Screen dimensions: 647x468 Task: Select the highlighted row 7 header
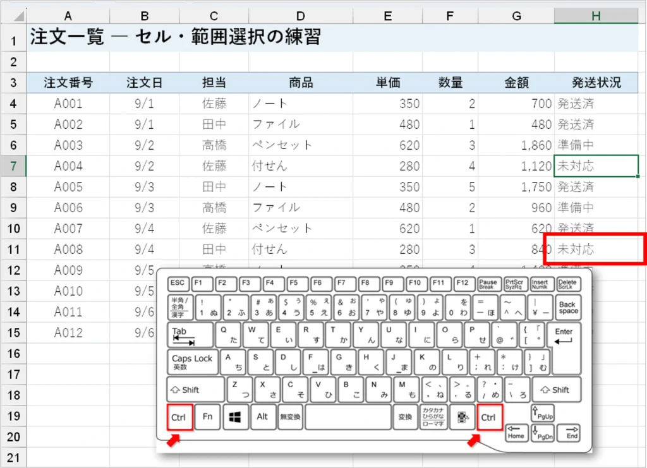[x=14, y=165]
